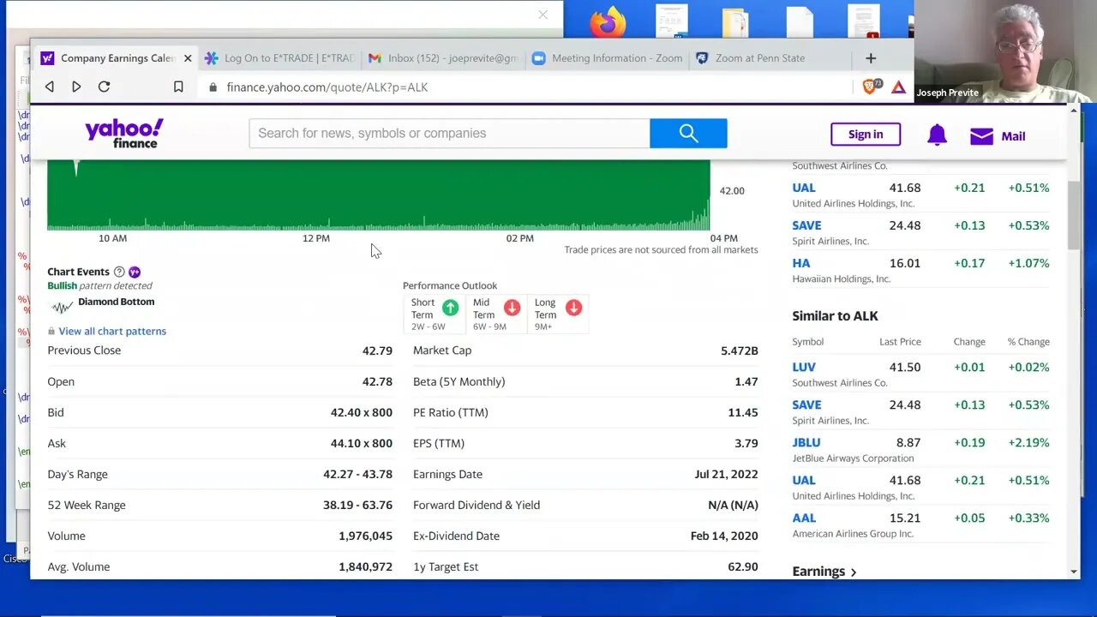Image resolution: width=1097 pixels, height=617 pixels.
Task: Open the Brave Rewards triangle icon
Action: [898, 87]
